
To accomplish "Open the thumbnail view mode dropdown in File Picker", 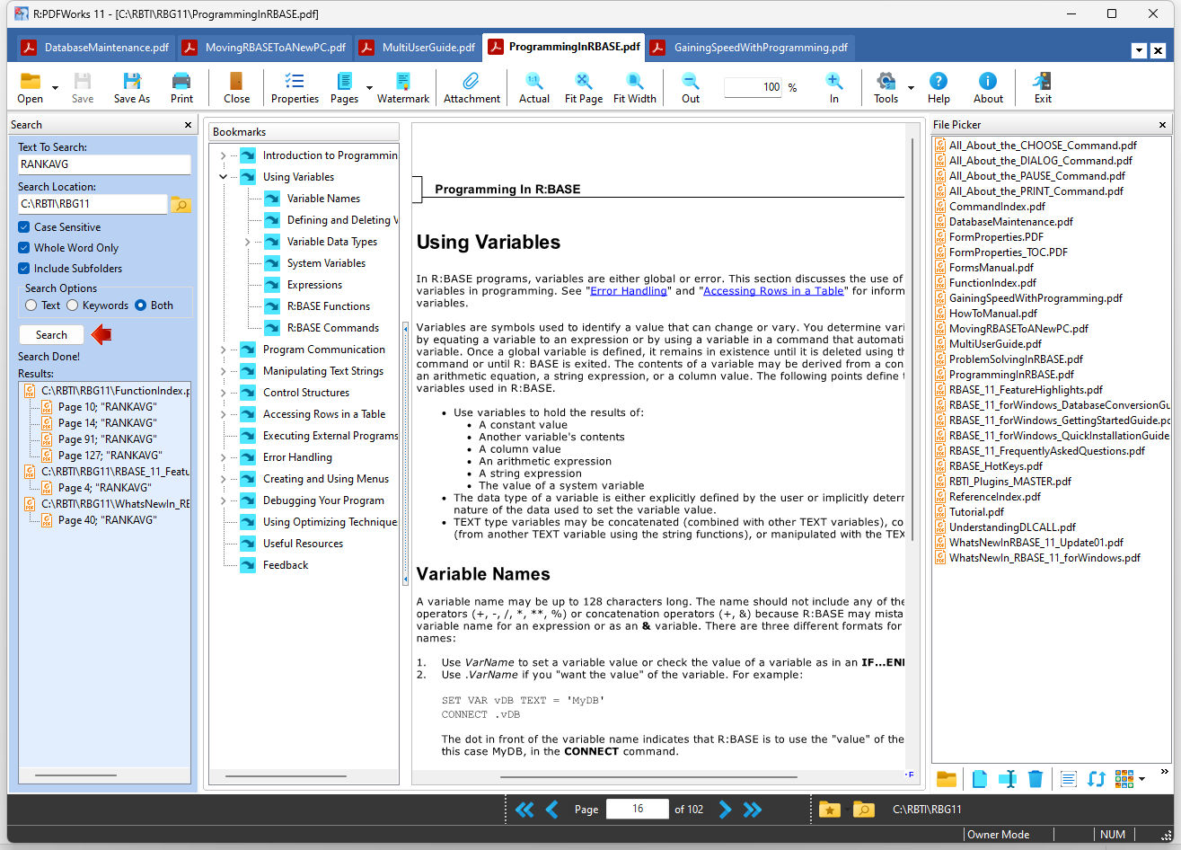I will pyautogui.click(x=1142, y=779).
